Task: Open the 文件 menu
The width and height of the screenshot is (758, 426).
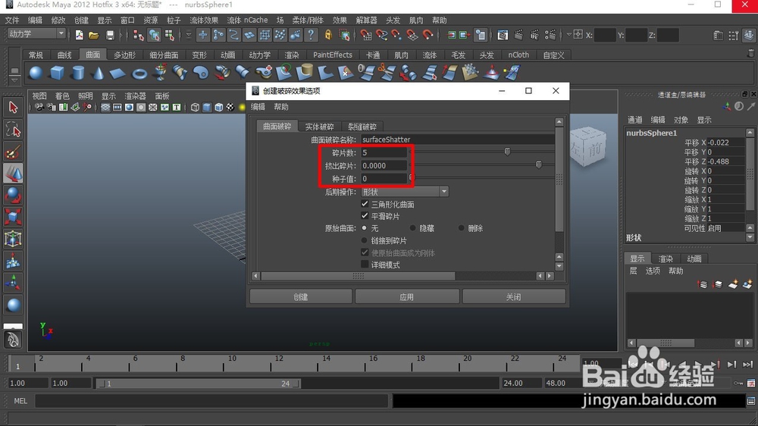Action: point(12,20)
